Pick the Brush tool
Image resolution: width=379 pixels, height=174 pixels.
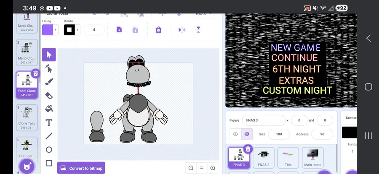[49, 82]
